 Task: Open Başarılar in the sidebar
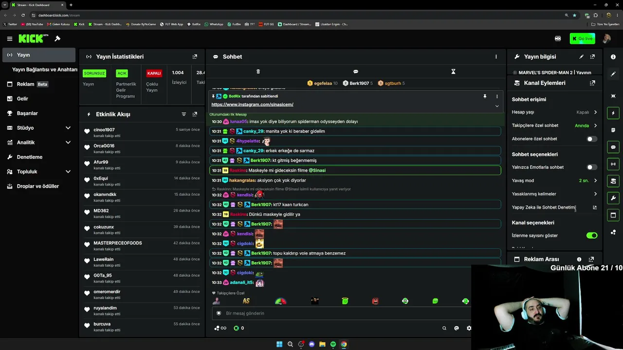[x=38, y=113]
